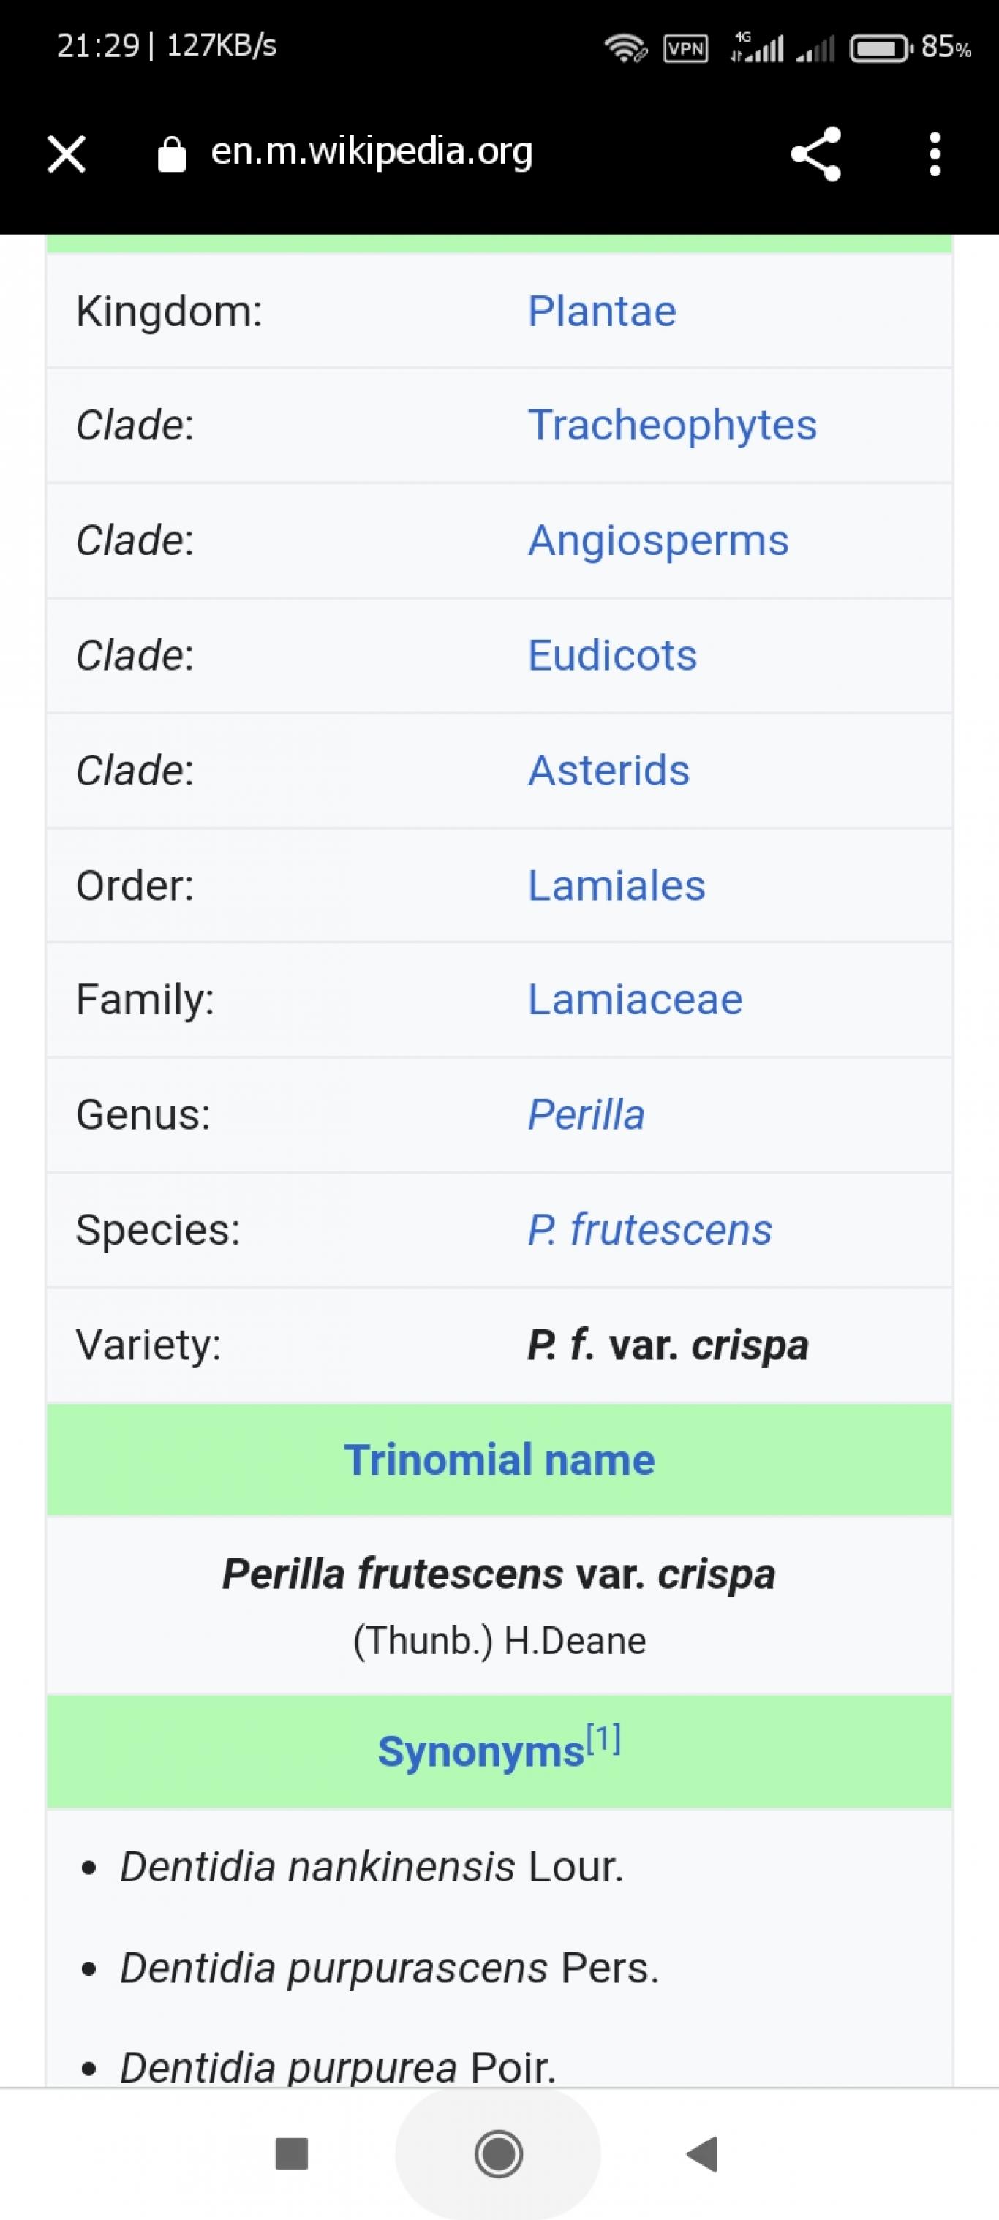This screenshot has height=2220, width=999.
Task: Tap the Android back arrow
Action: point(703,2153)
